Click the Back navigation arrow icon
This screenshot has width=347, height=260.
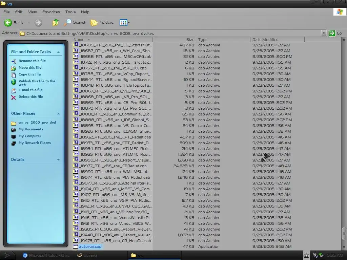click(x=8, y=23)
